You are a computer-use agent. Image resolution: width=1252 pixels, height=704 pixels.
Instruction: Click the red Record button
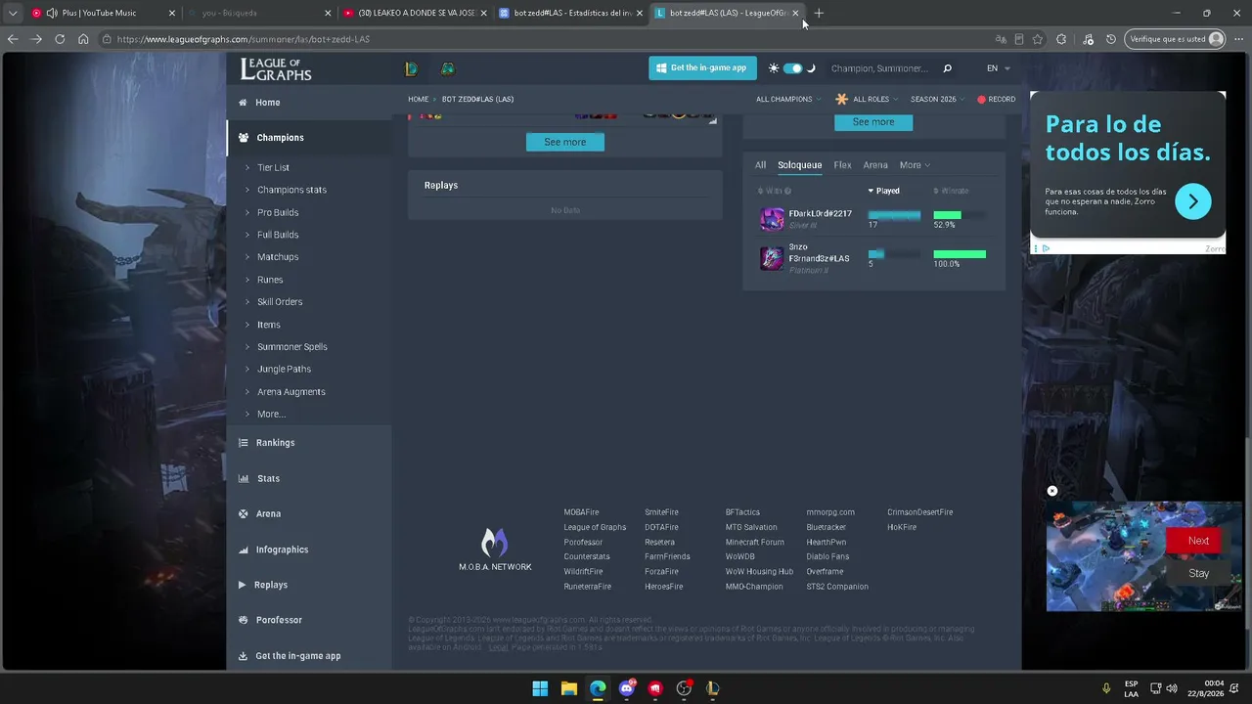tap(996, 100)
